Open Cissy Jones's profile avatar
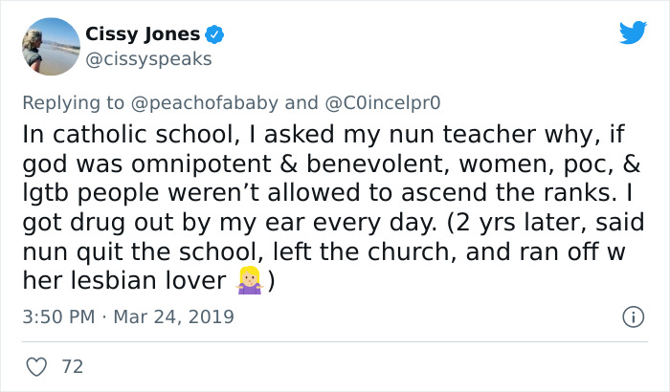Screen dimensions: 670x392 pos(49,46)
